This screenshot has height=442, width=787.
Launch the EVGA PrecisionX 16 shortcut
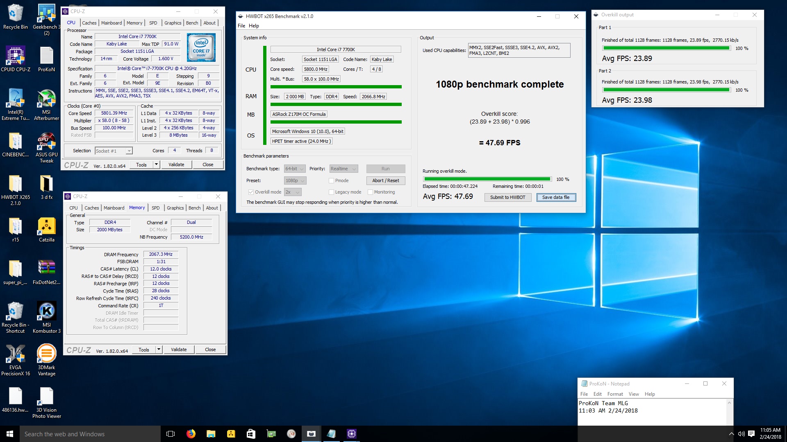16,360
